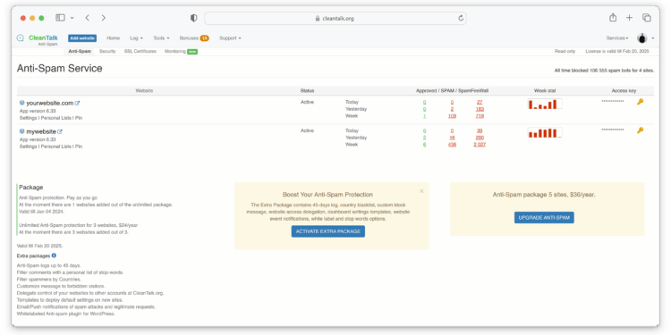Open the SSL Certificates tab
Viewport: 671px width, 335px height.
click(x=140, y=51)
